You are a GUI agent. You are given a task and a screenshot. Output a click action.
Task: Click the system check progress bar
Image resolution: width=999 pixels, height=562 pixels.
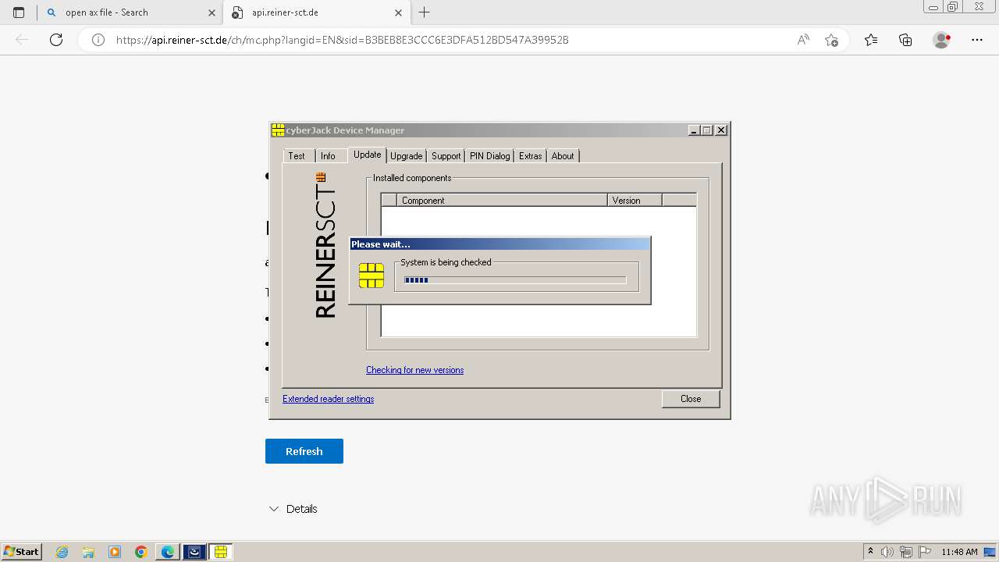tap(515, 280)
